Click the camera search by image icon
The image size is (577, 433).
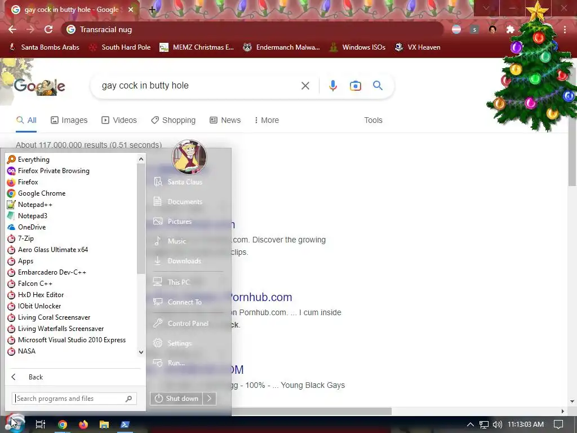(356, 86)
